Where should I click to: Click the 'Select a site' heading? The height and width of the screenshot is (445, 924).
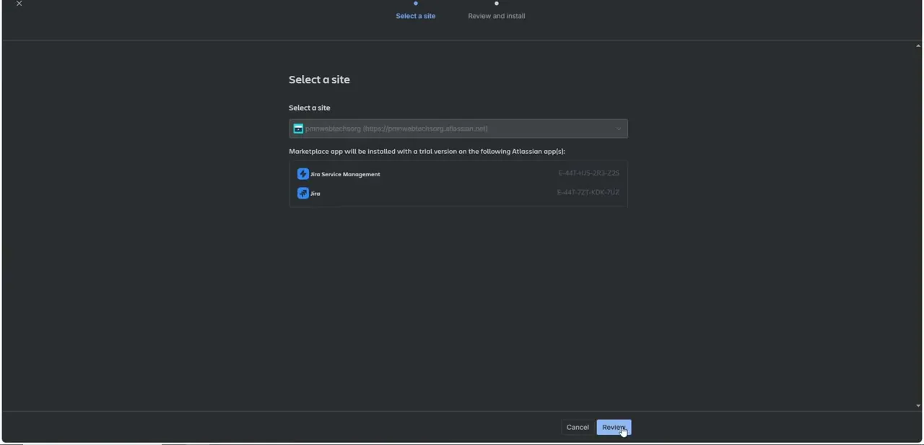(x=319, y=79)
